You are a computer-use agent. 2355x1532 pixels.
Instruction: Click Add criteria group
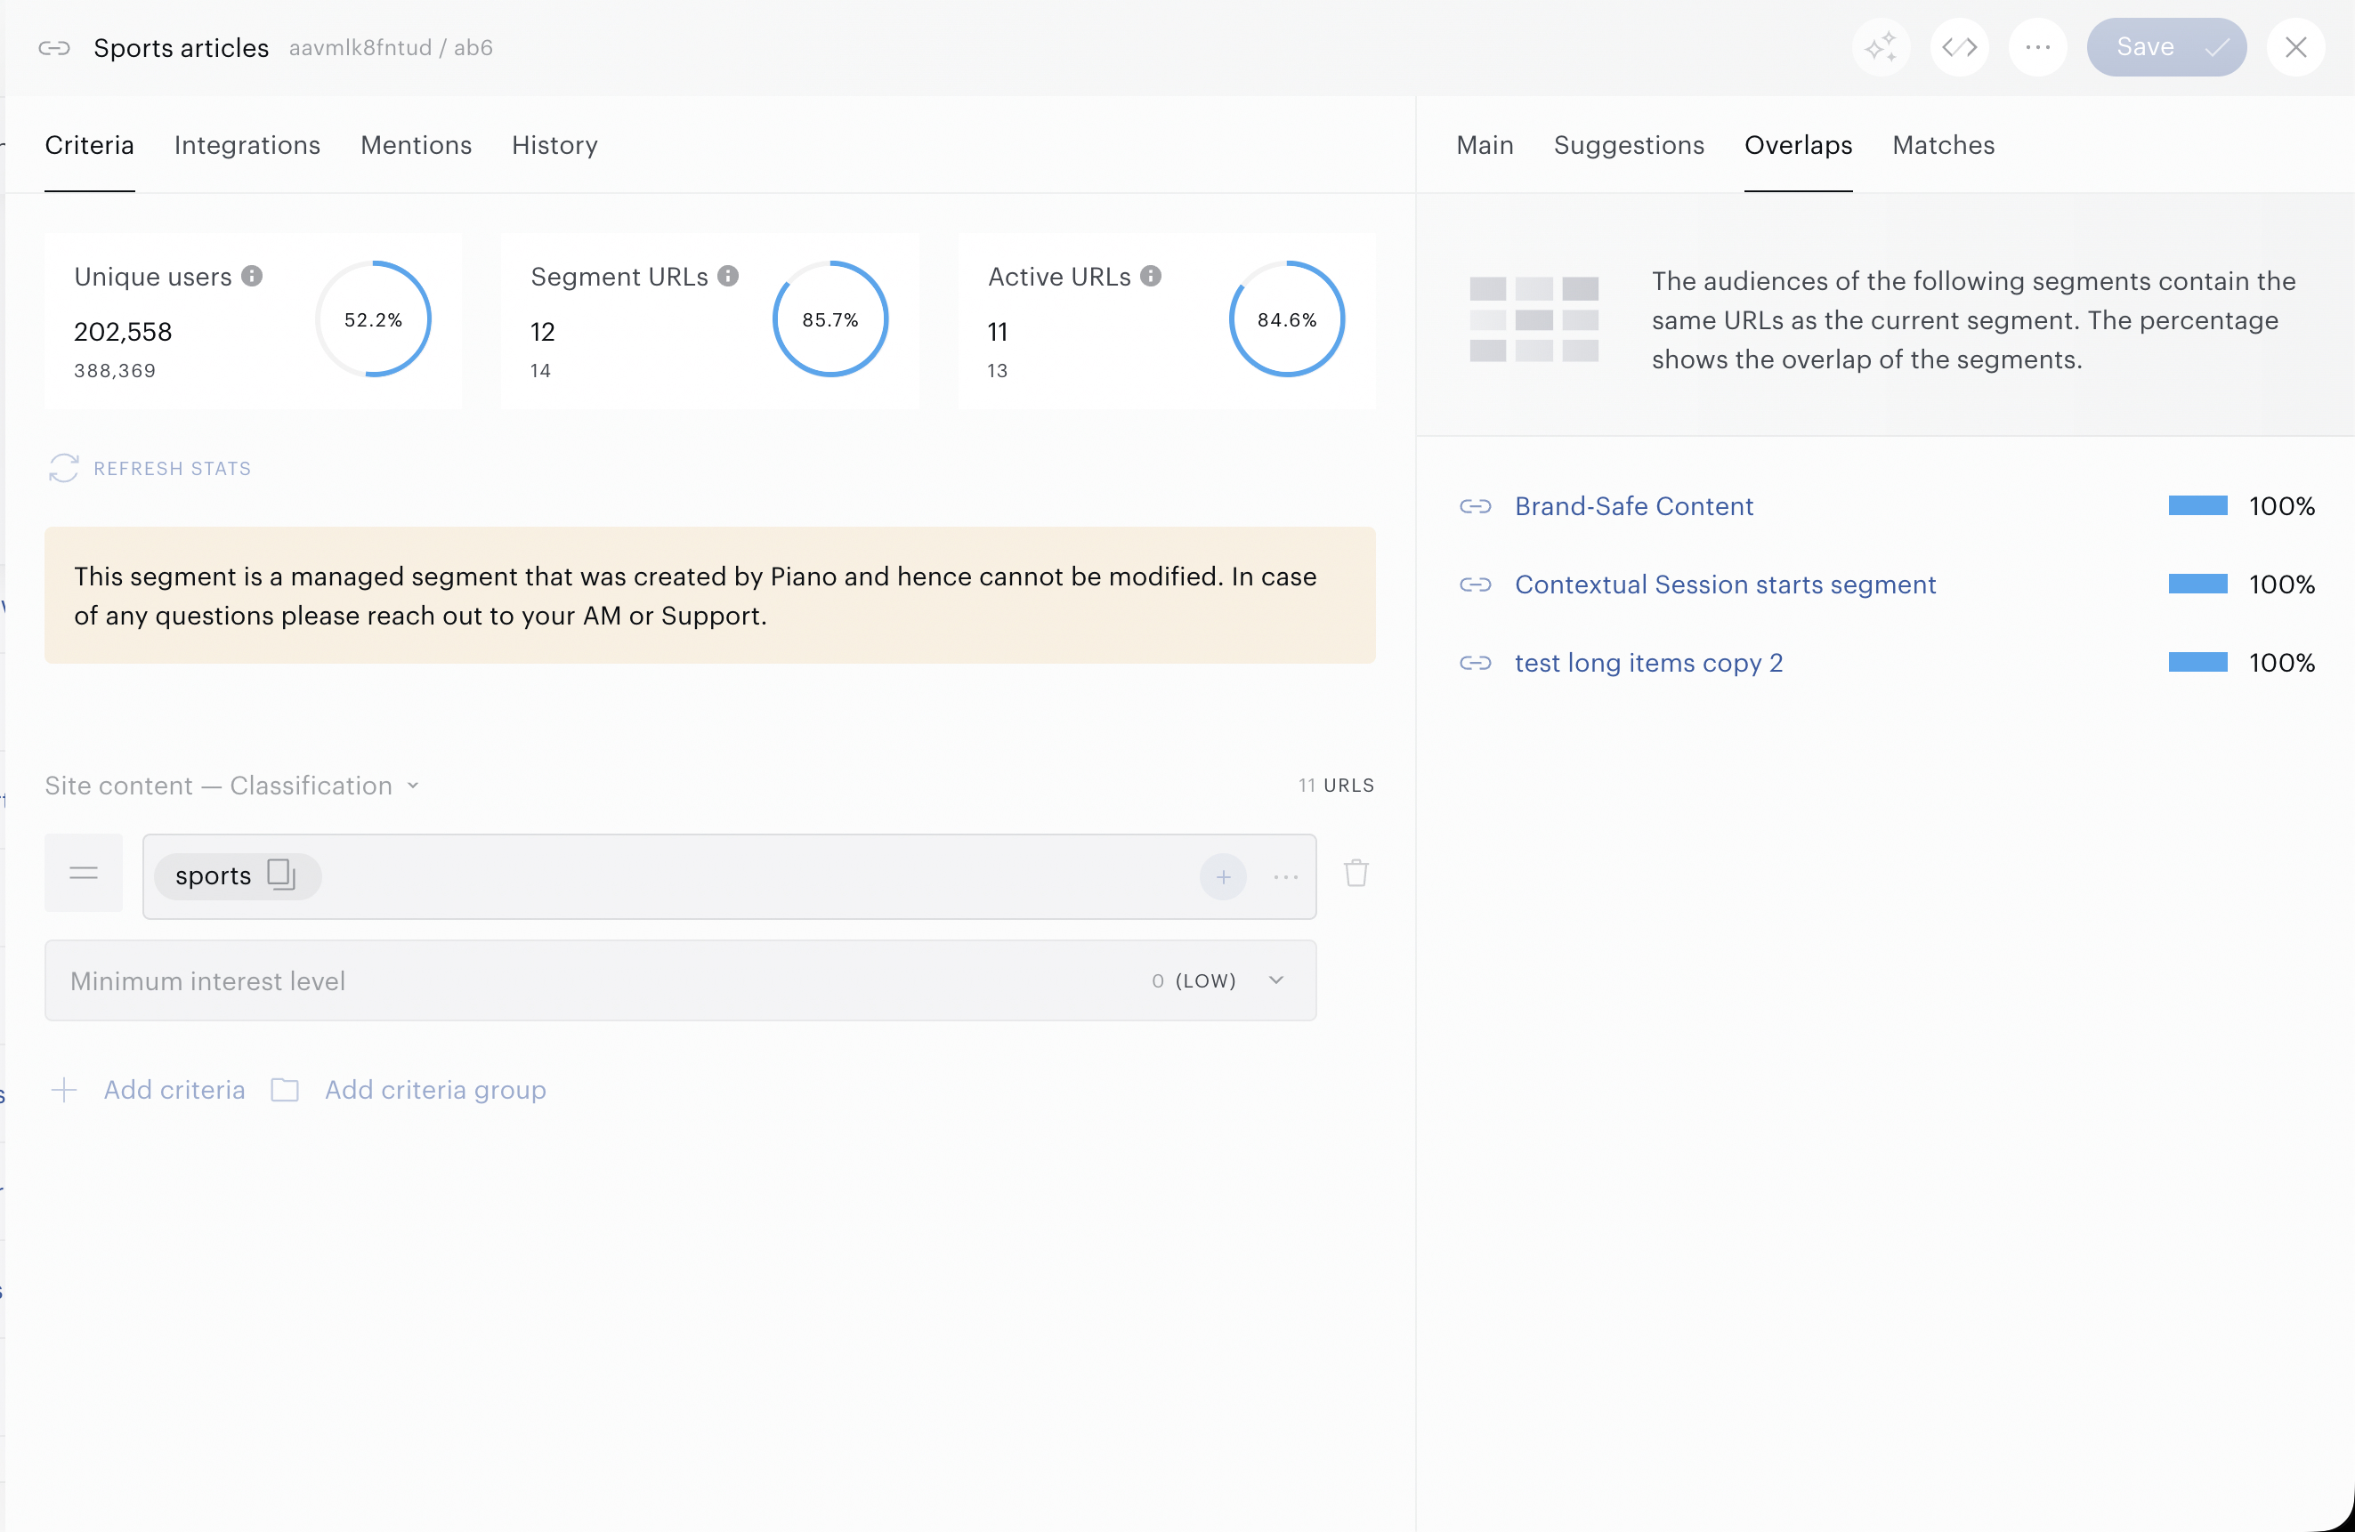[435, 1089]
